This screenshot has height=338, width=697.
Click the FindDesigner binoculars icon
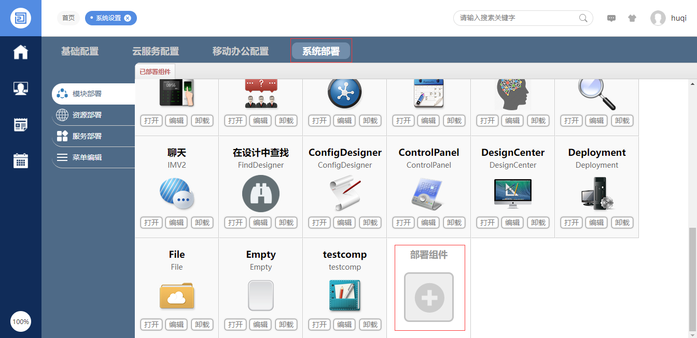click(x=261, y=194)
